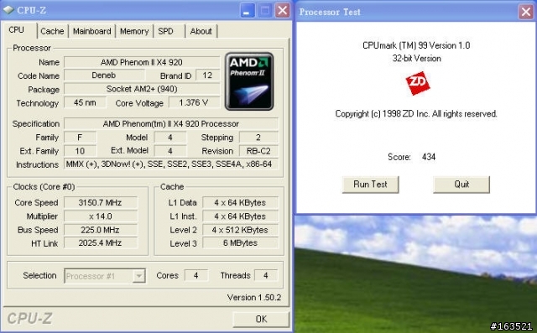Open the About tab
Image resolution: width=537 pixels, height=333 pixels.
coord(201,31)
